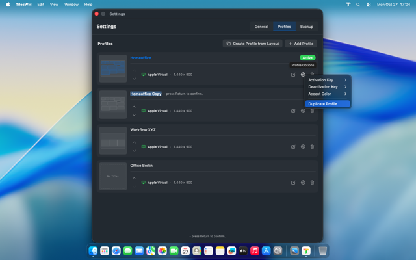The height and width of the screenshot is (260, 416).
Task: Click Create Profile from Layout button
Action: point(252,44)
